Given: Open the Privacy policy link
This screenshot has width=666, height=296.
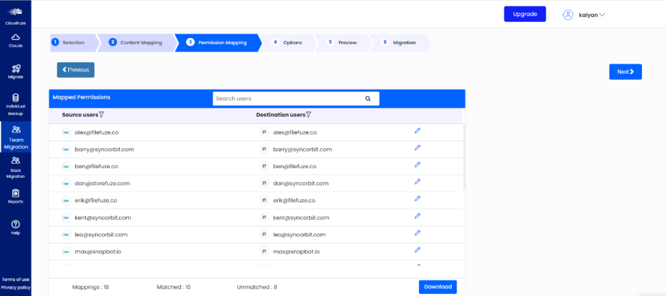Looking at the screenshot, I should pos(16,288).
